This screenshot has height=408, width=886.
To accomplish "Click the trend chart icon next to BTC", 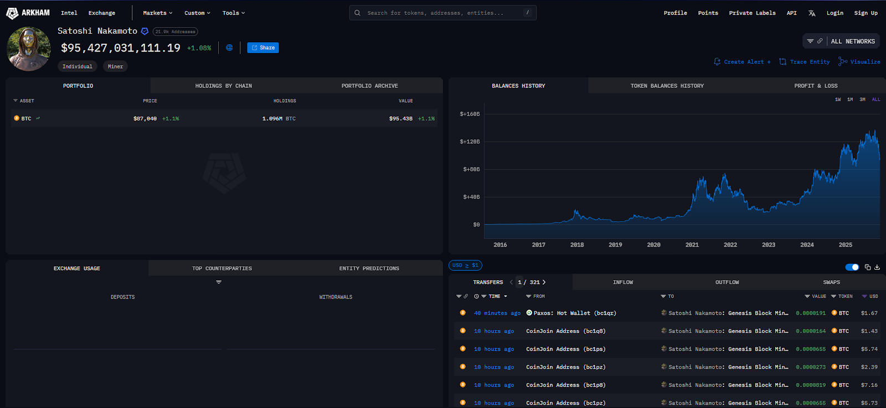I will (x=38, y=118).
